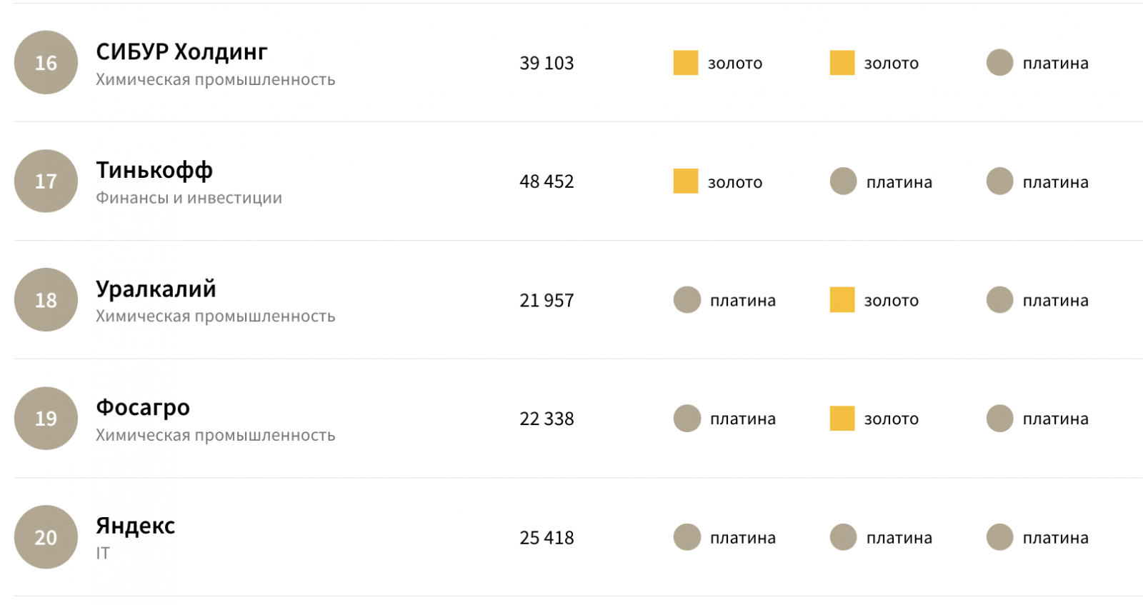Click the rank 19 circle badge
Viewport: 1143px width, 605px height.
(x=46, y=419)
